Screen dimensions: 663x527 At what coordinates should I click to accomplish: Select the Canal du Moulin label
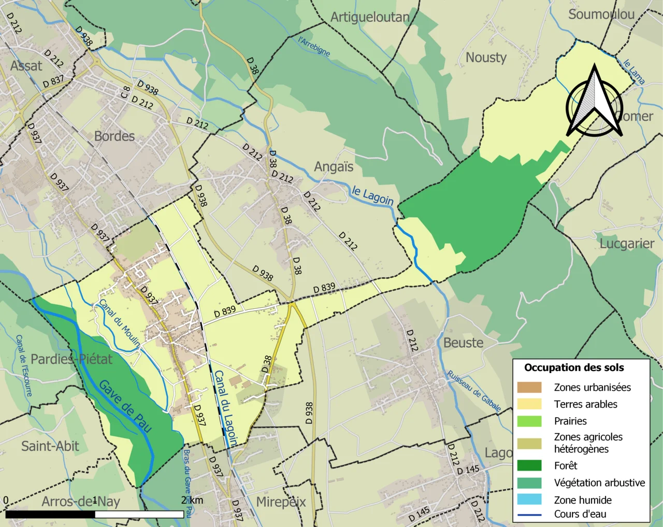click(x=119, y=323)
